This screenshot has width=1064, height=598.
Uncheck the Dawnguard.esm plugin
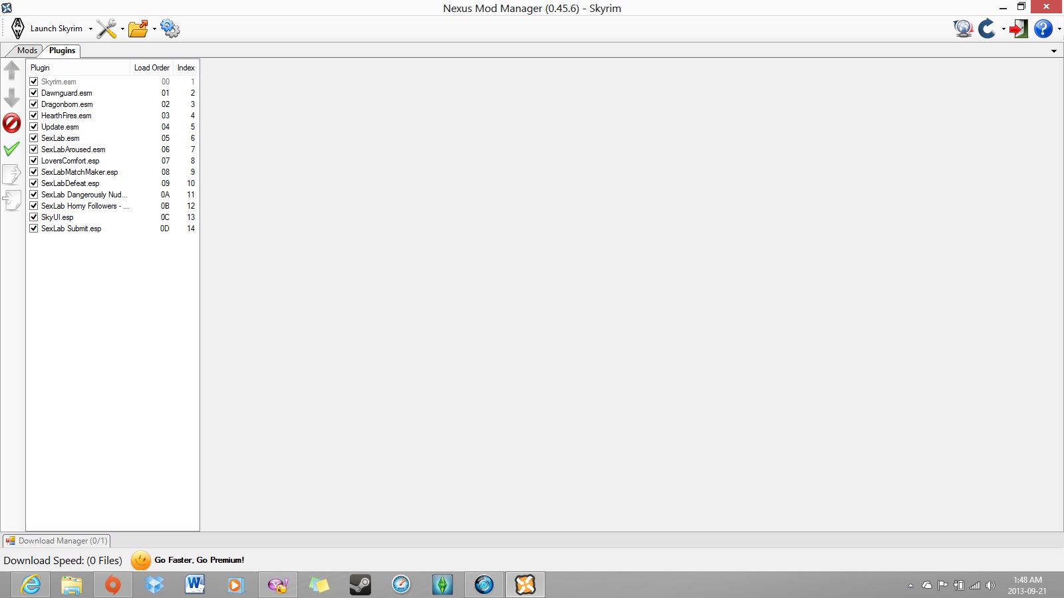pos(34,93)
